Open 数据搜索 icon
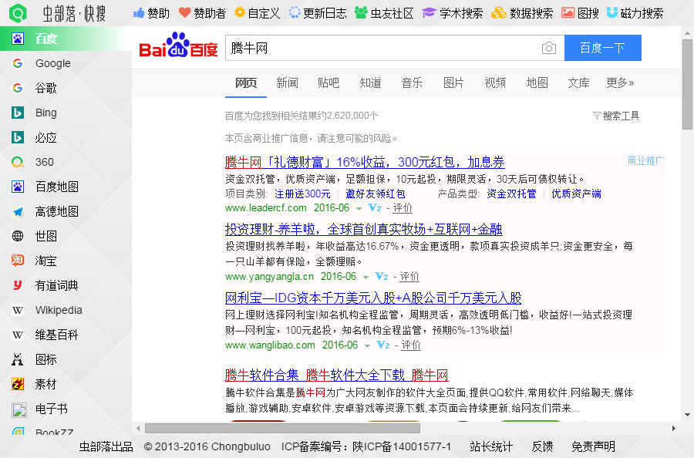This screenshot has width=694, height=458. 499,13
